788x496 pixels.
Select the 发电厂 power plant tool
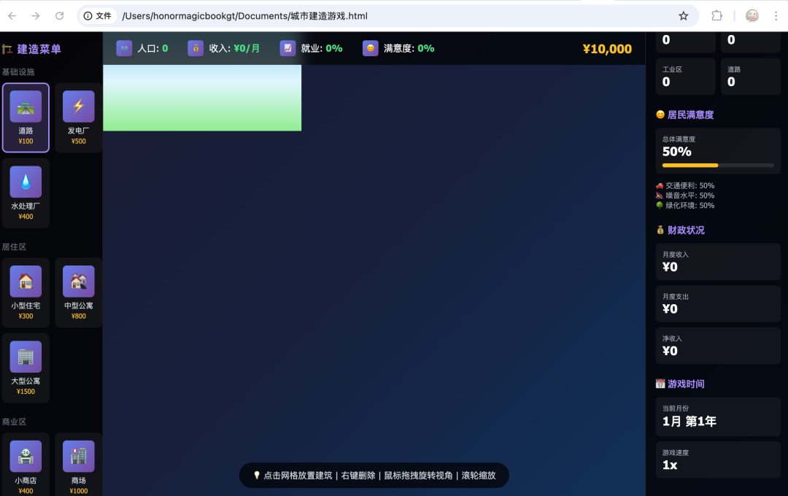click(x=78, y=117)
